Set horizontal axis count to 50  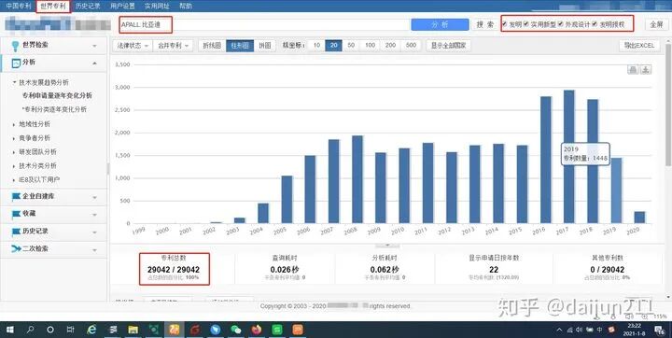coord(351,46)
